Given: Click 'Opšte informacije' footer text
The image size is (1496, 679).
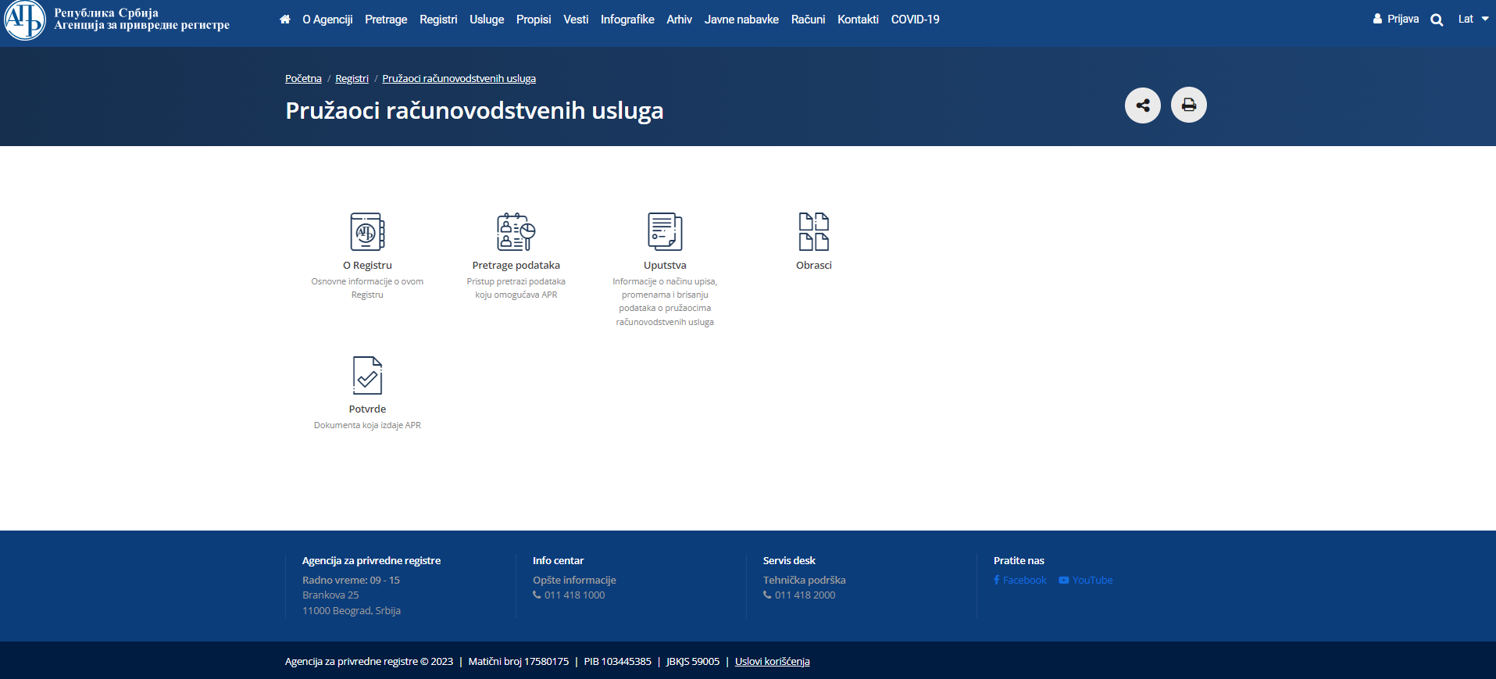Looking at the screenshot, I should 574,581.
